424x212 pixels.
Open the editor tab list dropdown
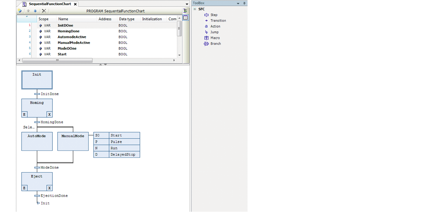[x=187, y=4]
